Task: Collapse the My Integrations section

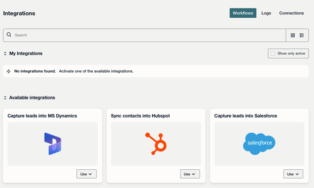Action: [5, 53]
